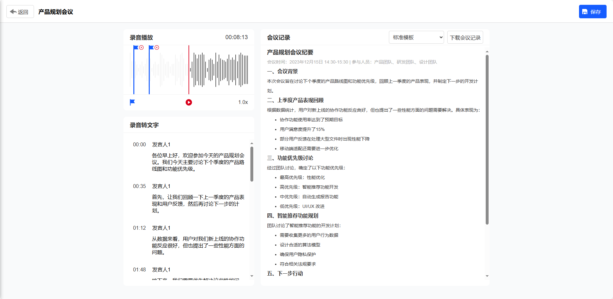Change playback speed 1.0x

243,102
